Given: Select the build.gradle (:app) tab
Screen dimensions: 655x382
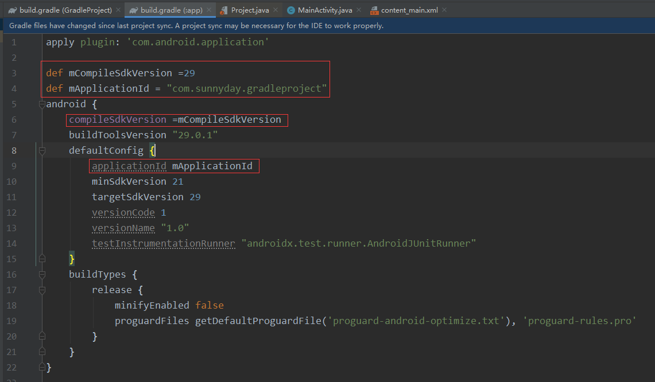Looking at the screenshot, I should pos(171,10).
